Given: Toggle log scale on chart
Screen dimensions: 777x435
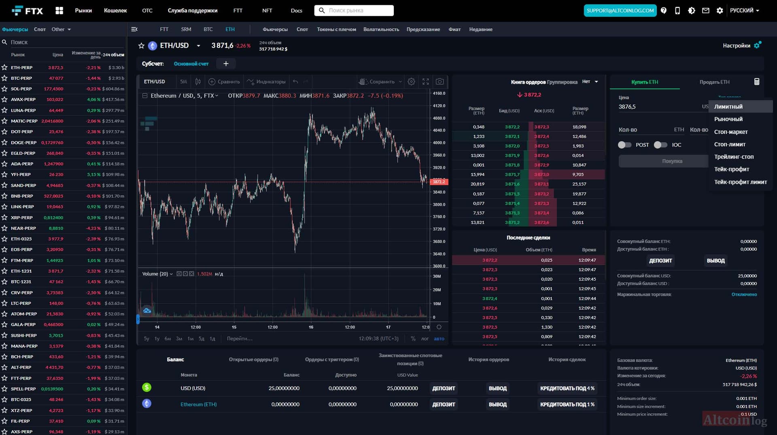Looking at the screenshot, I should [425, 339].
